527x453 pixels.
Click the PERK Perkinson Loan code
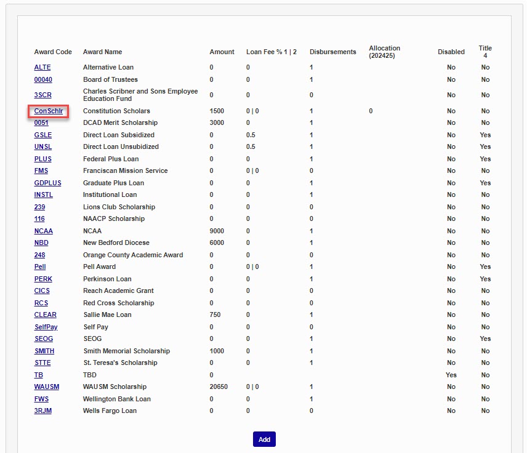(43, 279)
